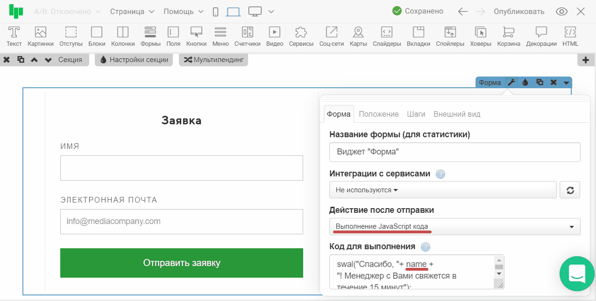Screen dimensions: 596x301
Task: Add the Shopping cart widget
Action: 508,36
